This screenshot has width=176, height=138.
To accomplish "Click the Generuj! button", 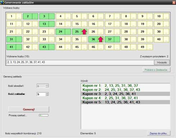I will pos(29,109).
